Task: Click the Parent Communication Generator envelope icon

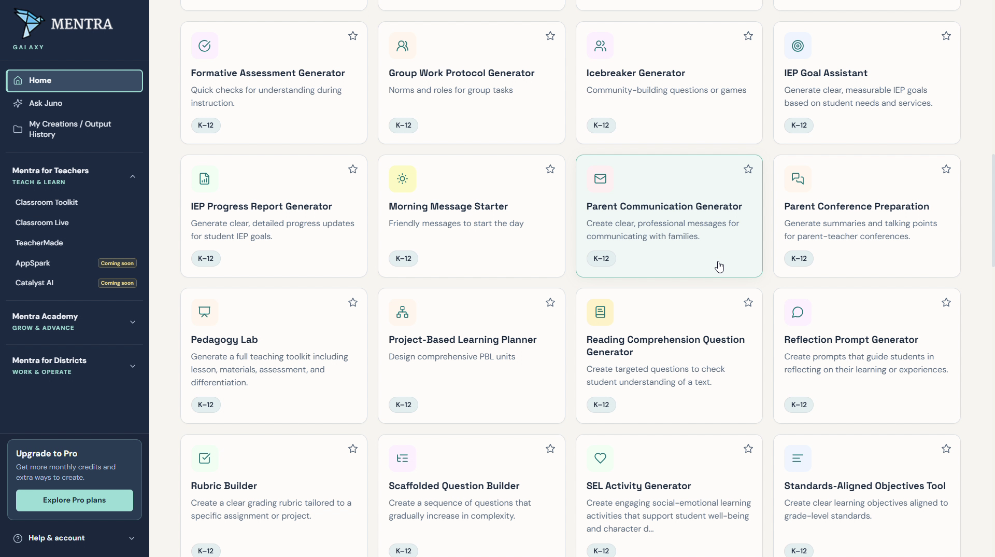Action: point(600,179)
